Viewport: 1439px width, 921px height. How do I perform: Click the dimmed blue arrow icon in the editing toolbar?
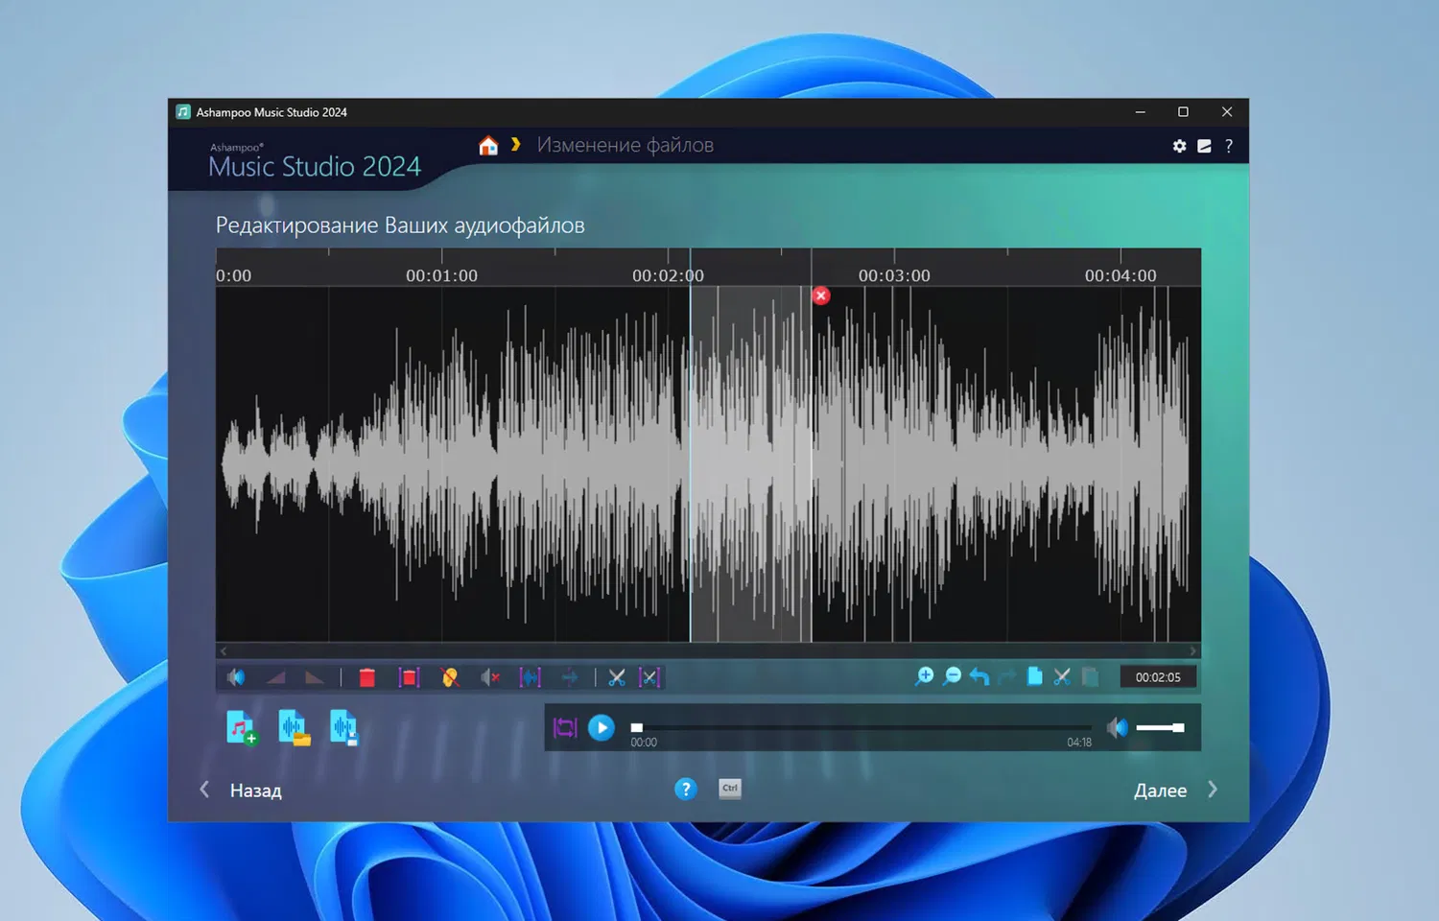click(570, 677)
